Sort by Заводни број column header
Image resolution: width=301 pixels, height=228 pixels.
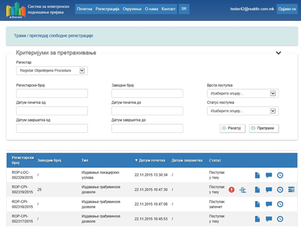[49, 160]
